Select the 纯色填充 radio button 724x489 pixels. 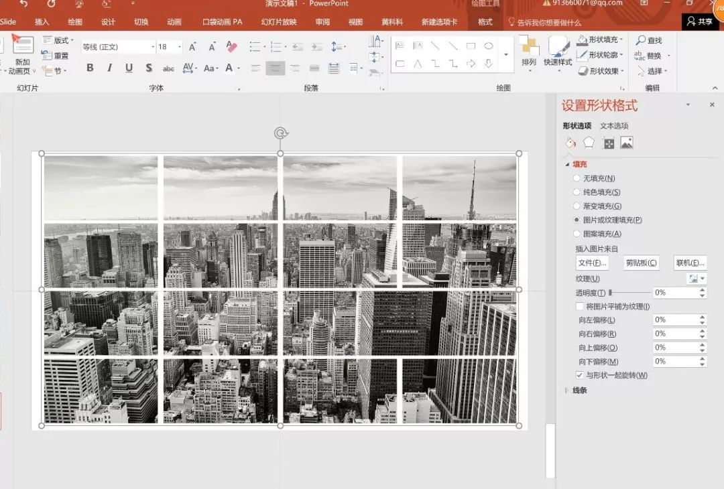click(577, 192)
